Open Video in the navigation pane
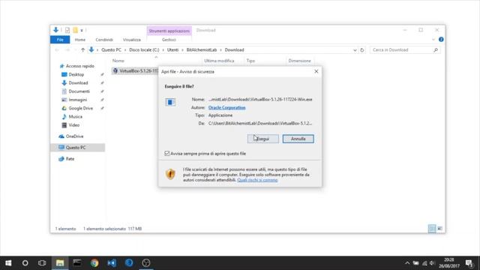The image size is (480, 270). 73,125
